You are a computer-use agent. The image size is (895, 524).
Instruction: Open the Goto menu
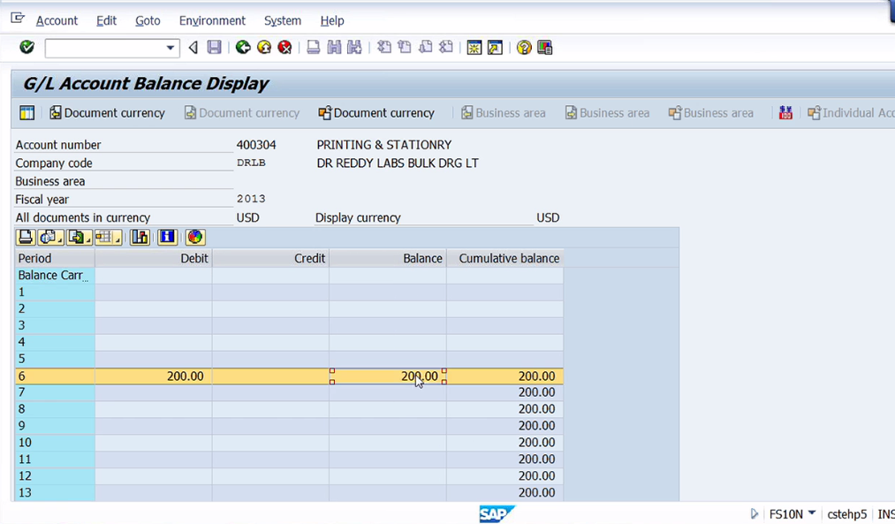pyautogui.click(x=148, y=20)
